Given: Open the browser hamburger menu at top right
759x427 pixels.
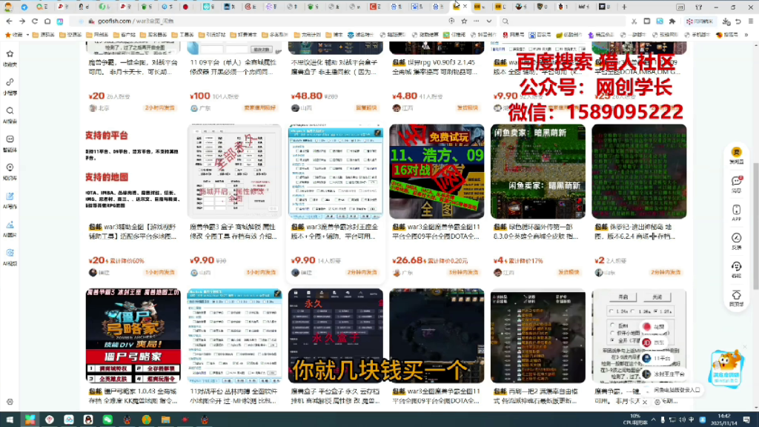Looking at the screenshot, I should (x=750, y=21).
